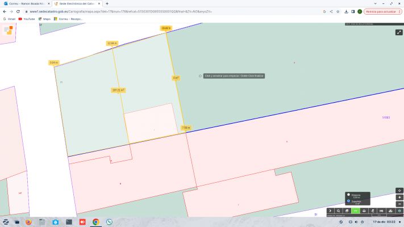This screenshot has width=404, height=227.
Task: Click the print map icon
Action: click(x=364, y=211)
